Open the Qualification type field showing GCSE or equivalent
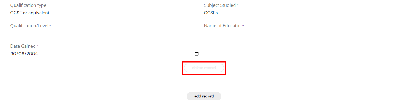Image resolution: width=408 pixels, height=107 pixels. [105, 13]
